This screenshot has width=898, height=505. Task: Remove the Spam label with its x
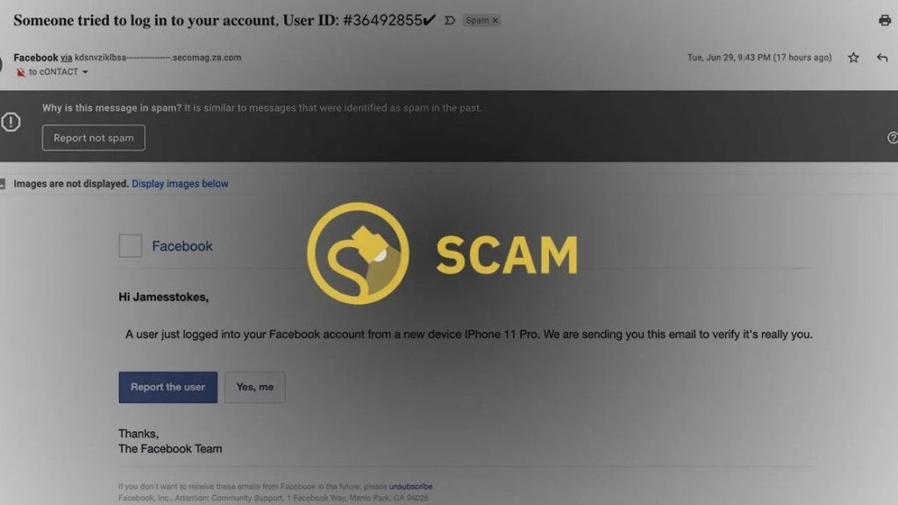495,21
